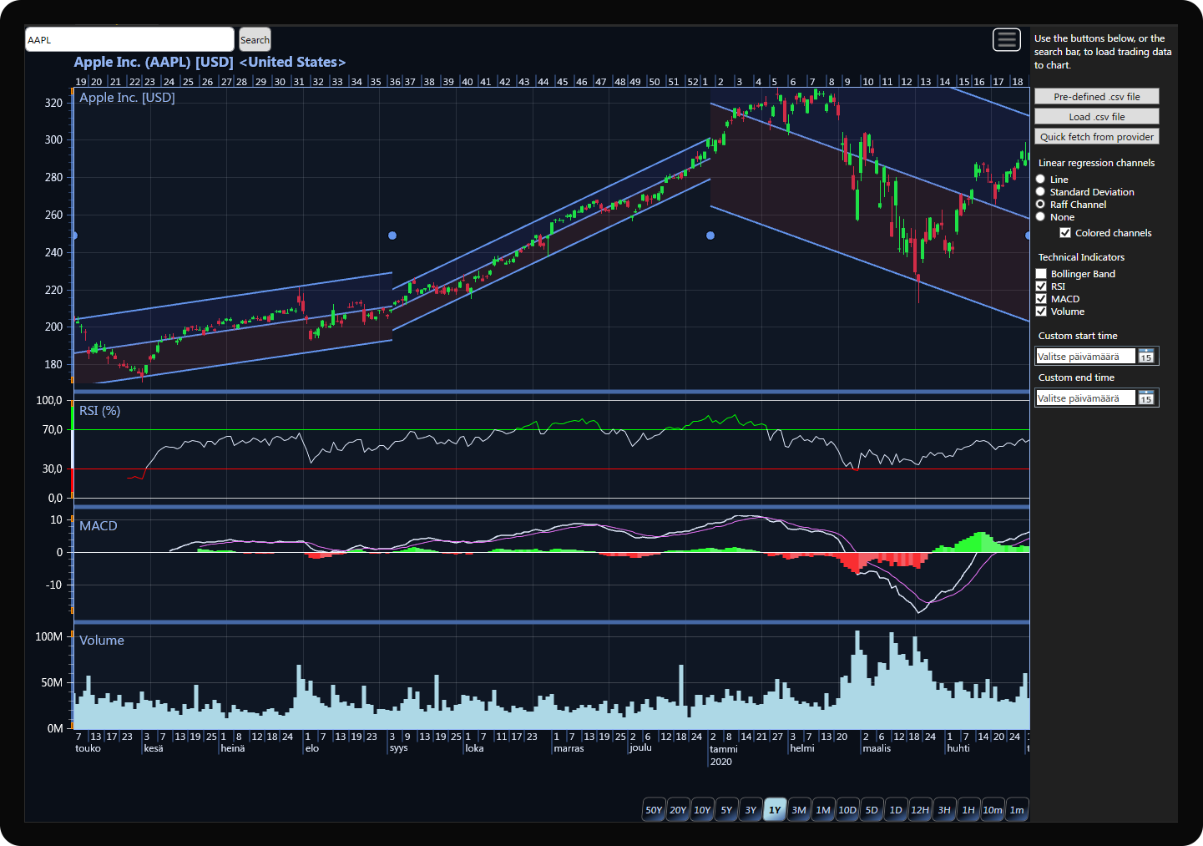Screen dimensions: 1203x846
Task: Select the 10Y time range
Action: [x=702, y=809]
